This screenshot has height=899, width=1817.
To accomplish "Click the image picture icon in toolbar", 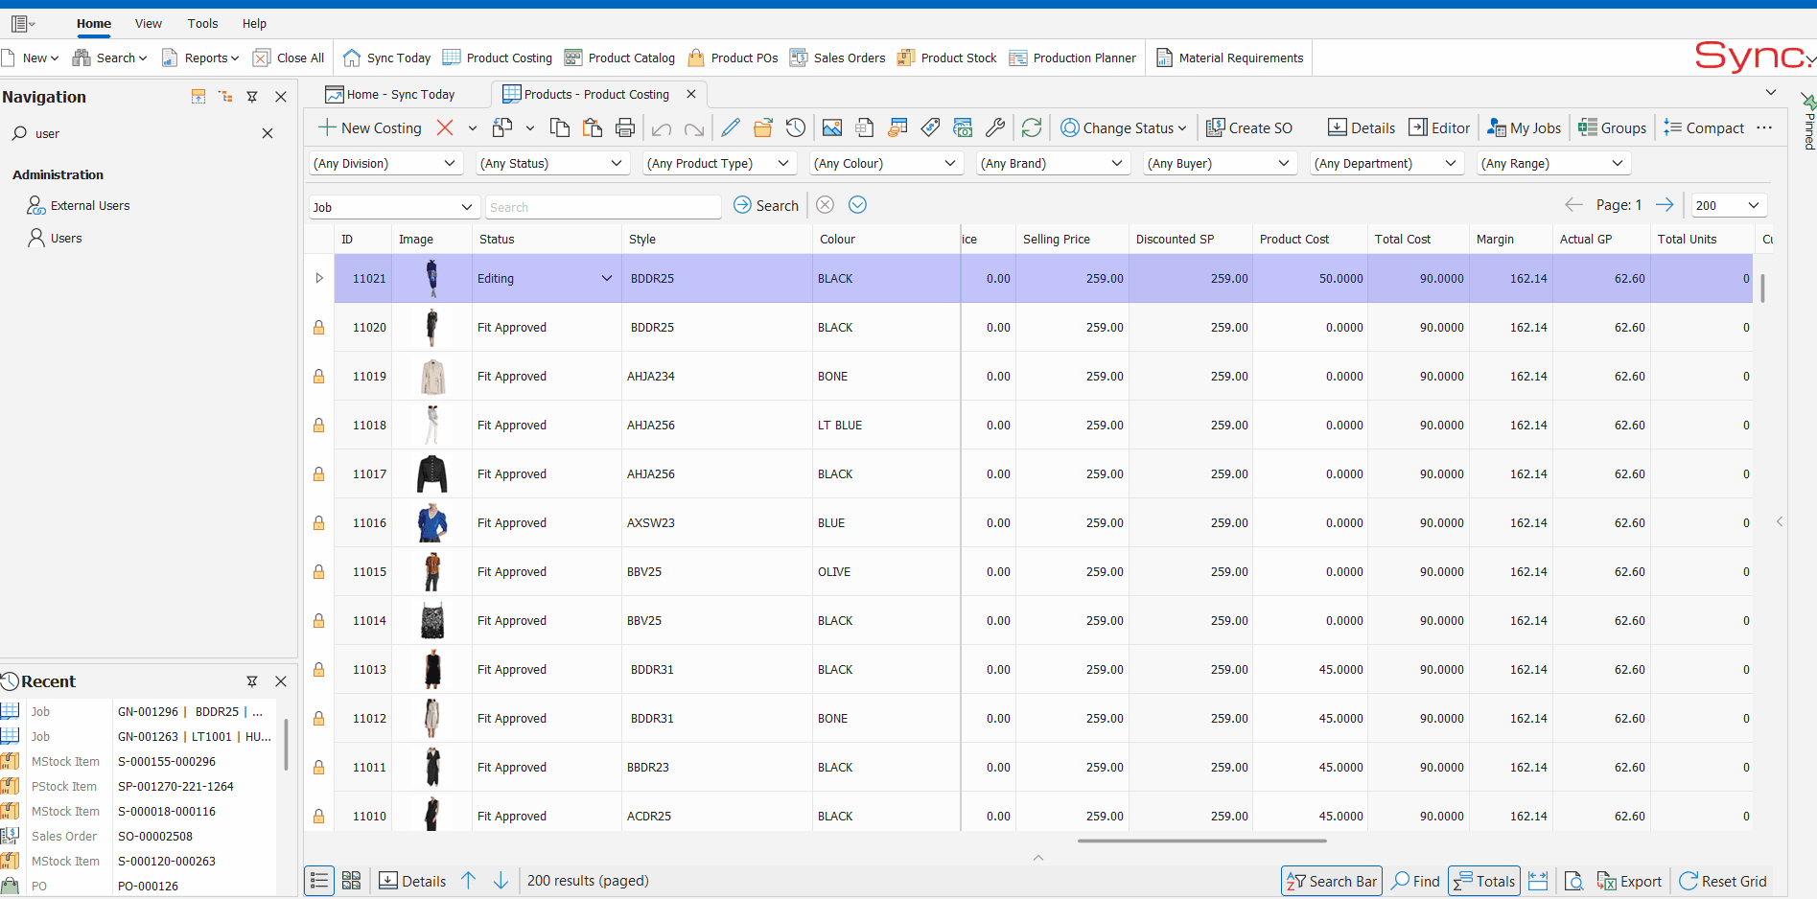I will tap(832, 127).
